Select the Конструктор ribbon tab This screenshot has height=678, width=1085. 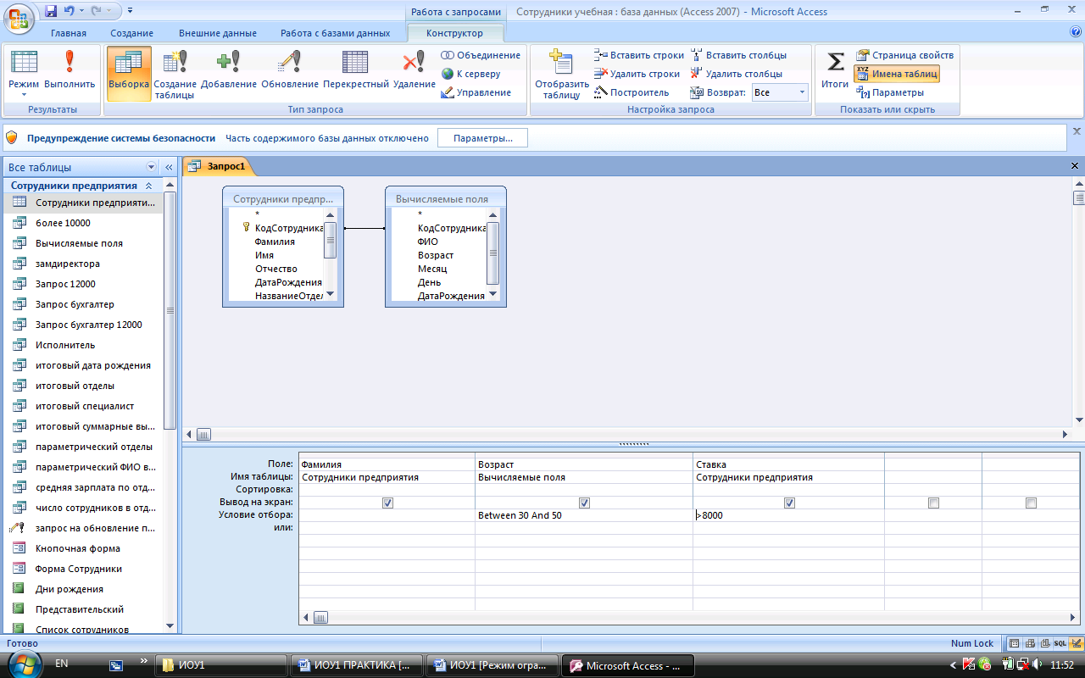pos(456,33)
